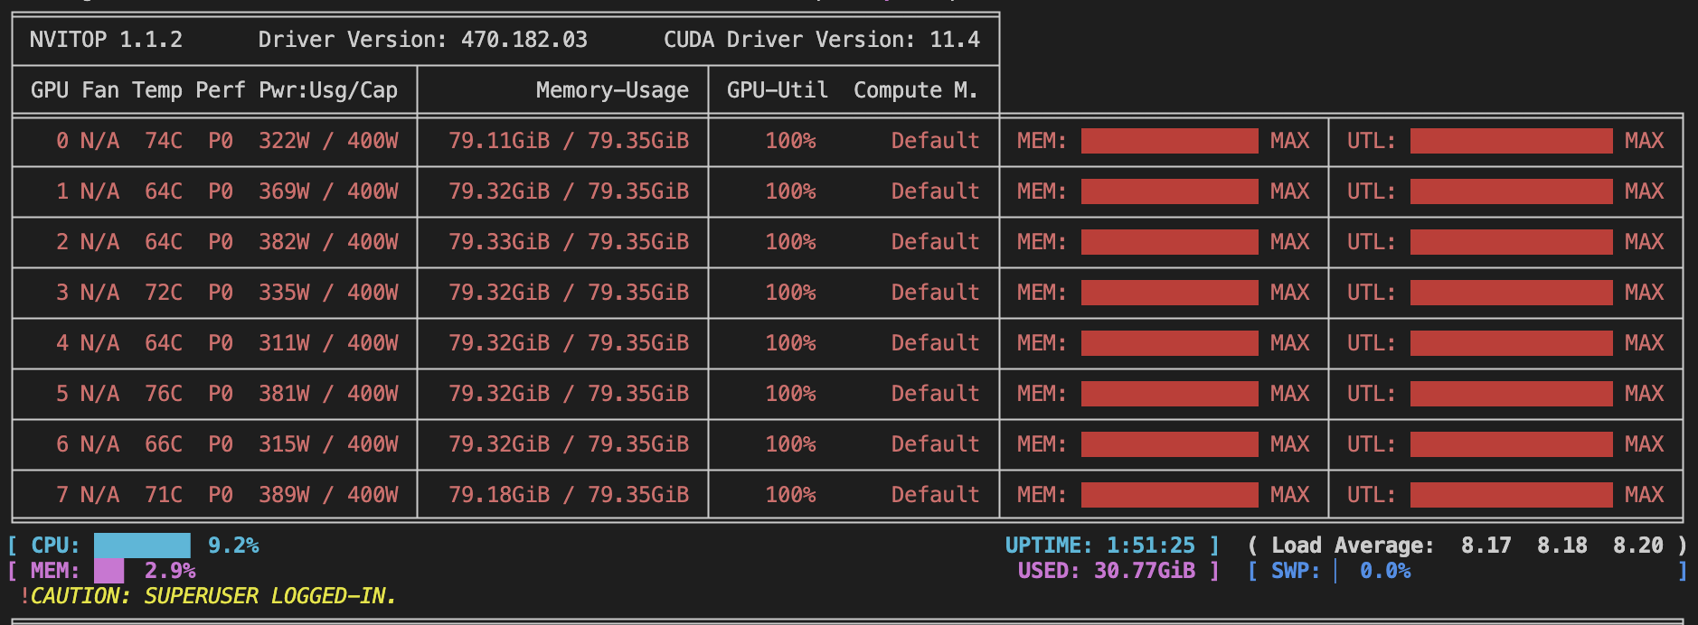Click the CUDA Driver Version 11.4 label
Viewport: 1698px width, 625px height.
tap(821, 40)
